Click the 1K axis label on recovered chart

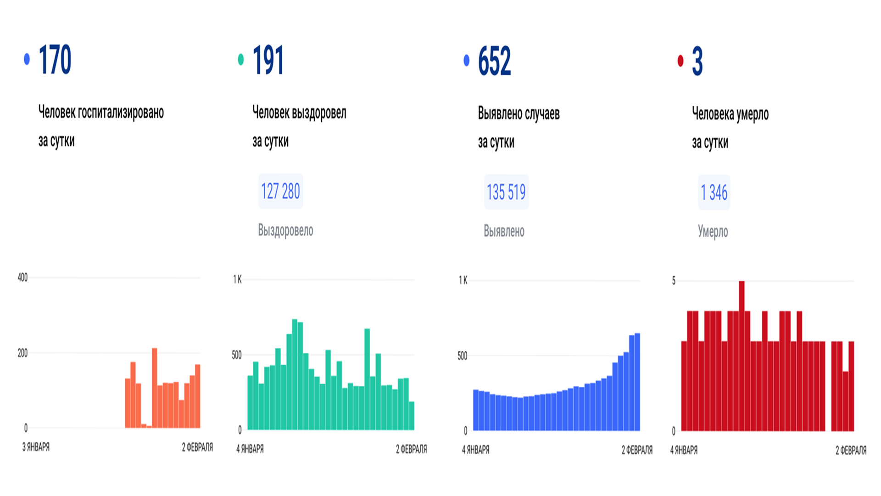point(237,280)
